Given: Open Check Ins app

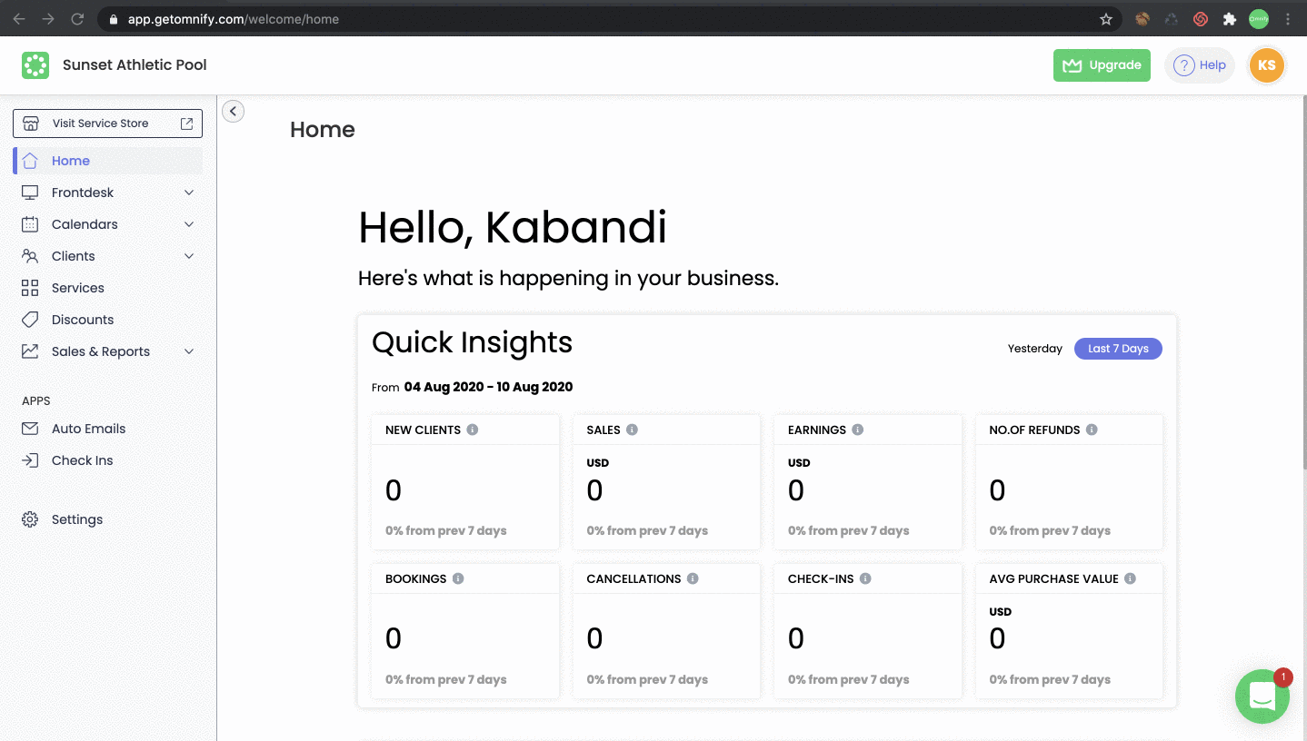Looking at the screenshot, I should [108, 460].
